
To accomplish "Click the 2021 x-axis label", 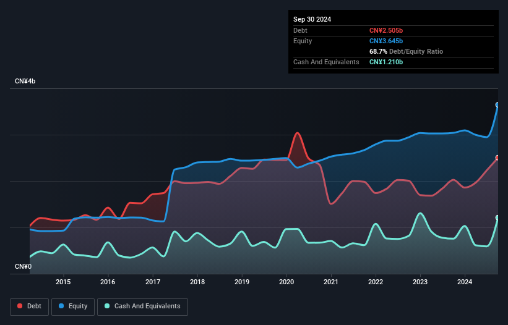I will 331,282.
